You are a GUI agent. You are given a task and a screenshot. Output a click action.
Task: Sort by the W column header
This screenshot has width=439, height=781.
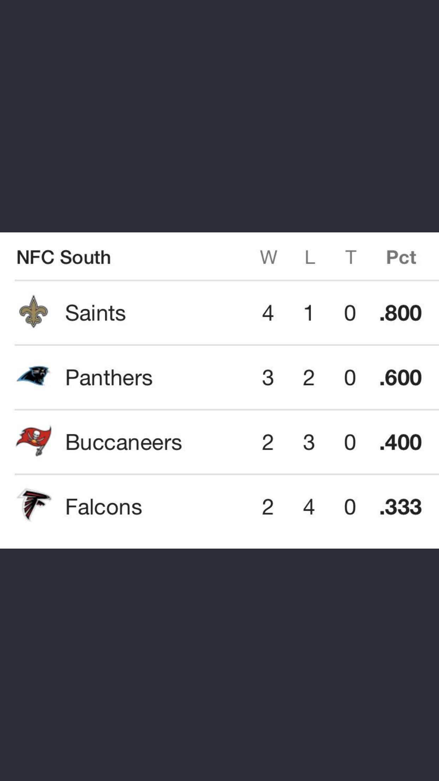click(x=268, y=257)
